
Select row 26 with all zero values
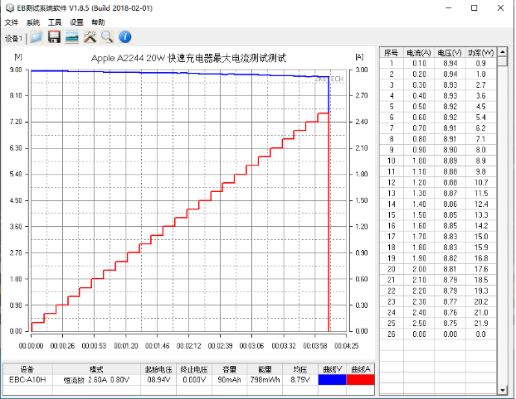(438, 334)
